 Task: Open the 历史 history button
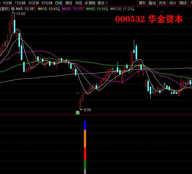pyautogui.click(x=162, y=3)
